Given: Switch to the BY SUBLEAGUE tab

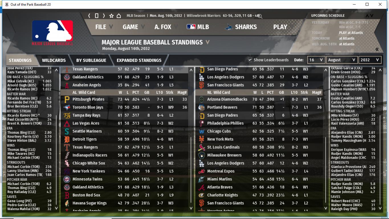Looking at the screenshot, I should pos(91,60).
